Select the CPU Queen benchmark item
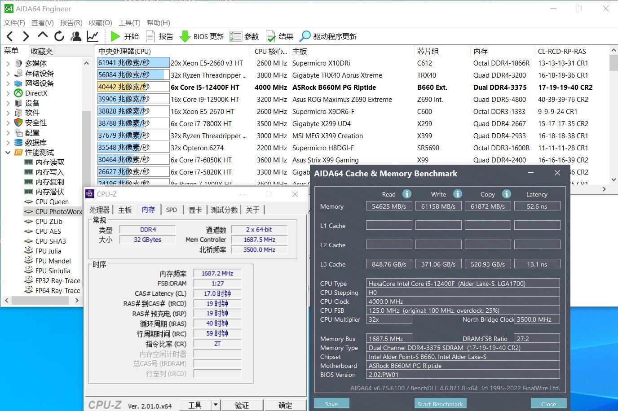Screen dimensions: 618x411 point(52,201)
